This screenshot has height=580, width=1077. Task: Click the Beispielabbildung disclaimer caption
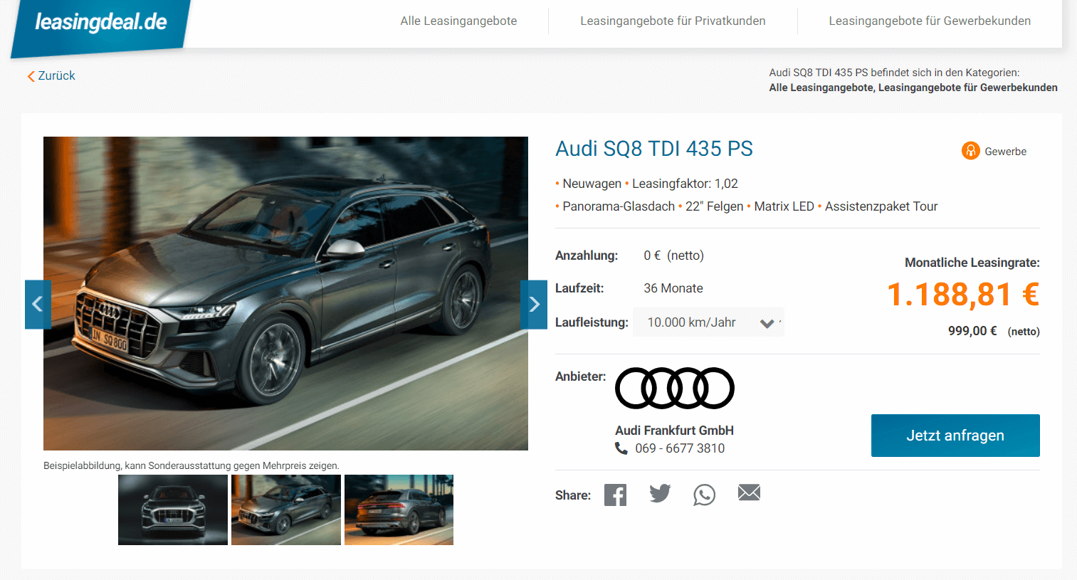191,465
